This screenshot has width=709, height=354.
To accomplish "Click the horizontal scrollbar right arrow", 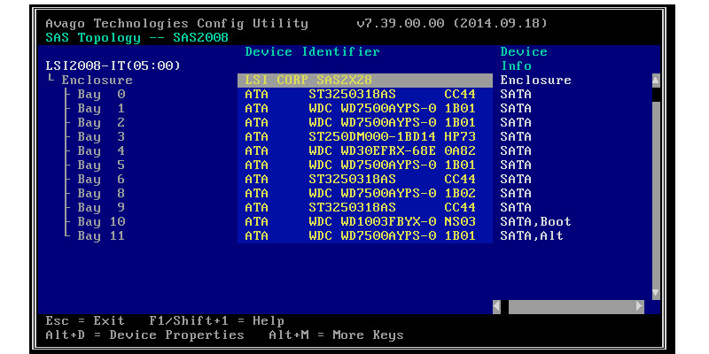I will [639, 306].
